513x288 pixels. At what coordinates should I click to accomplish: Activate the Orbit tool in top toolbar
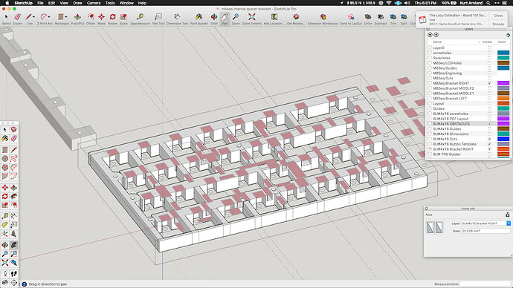214,19
